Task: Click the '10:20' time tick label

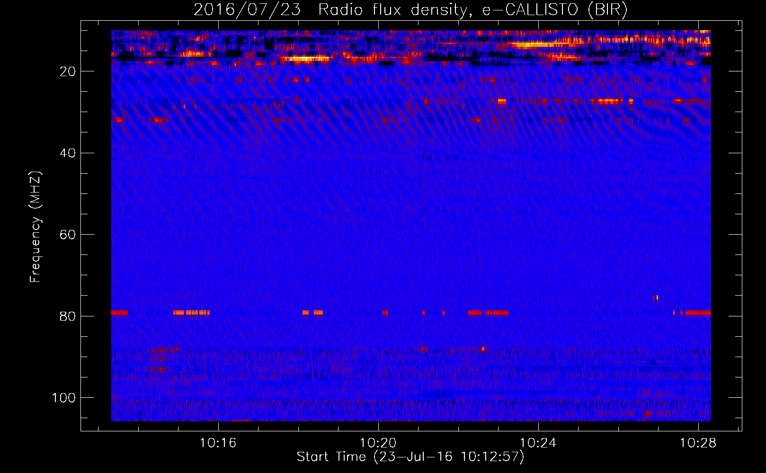Action: coord(378,443)
